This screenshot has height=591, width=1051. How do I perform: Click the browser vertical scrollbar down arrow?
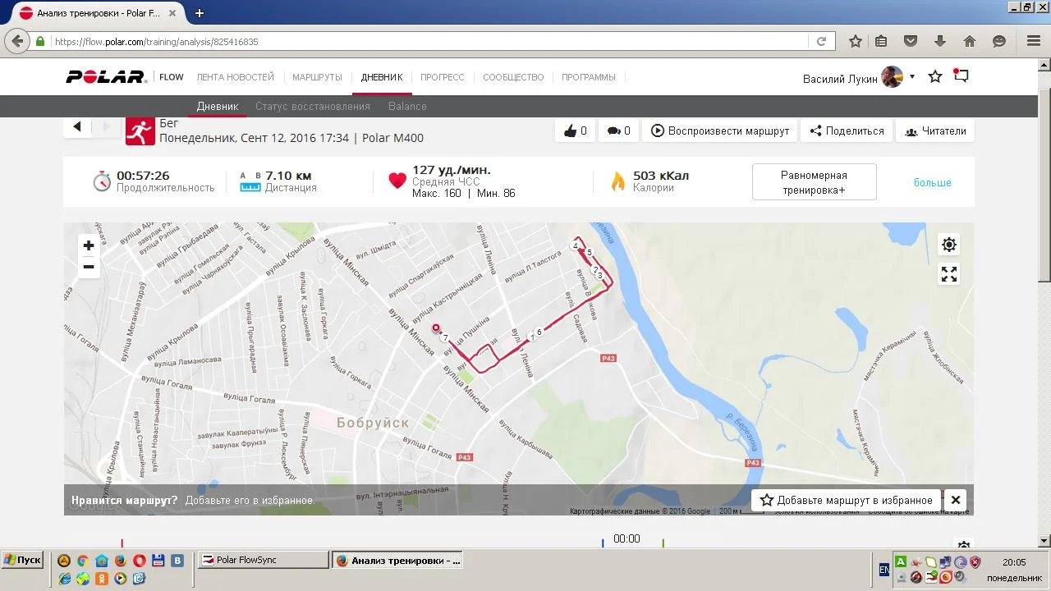(x=1044, y=541)
